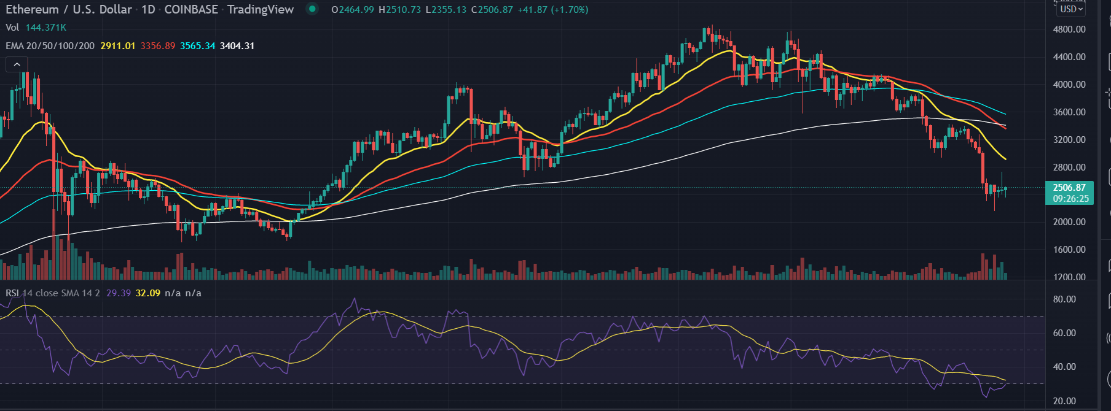Select the EMA 20/50/100/200 indicator legend
The width and height of the screenshot is (1111, 411).
[x=50, y=46]
